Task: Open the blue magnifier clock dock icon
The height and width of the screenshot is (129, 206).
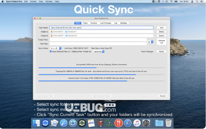Action: point(64,123)
